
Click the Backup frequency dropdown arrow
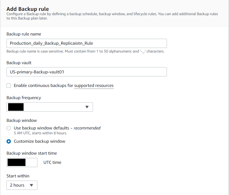point(87,107)
